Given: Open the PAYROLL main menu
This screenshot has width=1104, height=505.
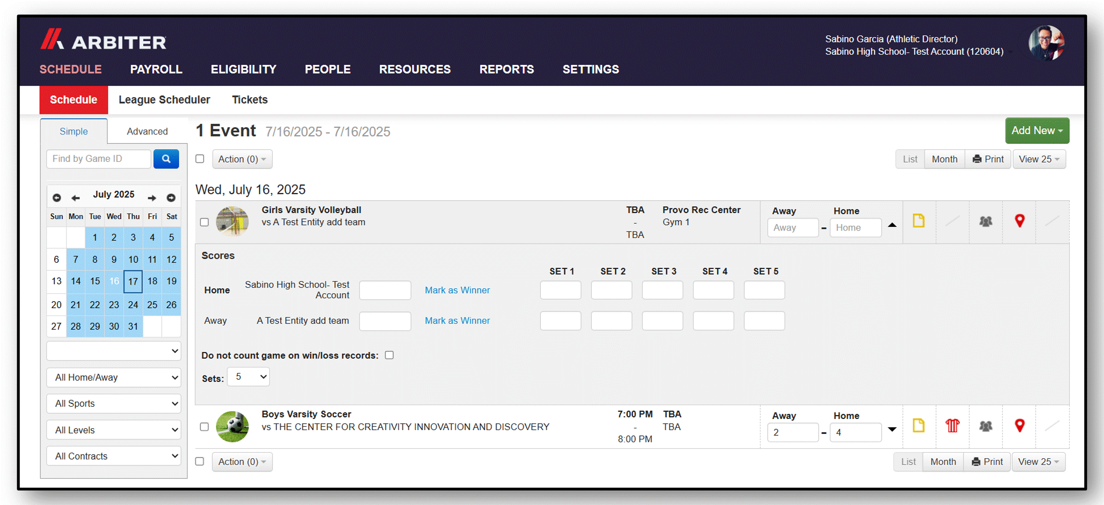Looking at the screenshot, I should point(156,69).
